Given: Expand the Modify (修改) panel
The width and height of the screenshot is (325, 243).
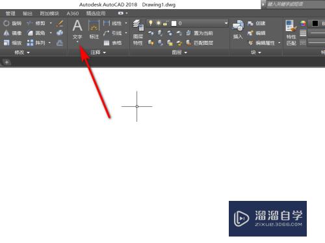Looking at the screenshot, I should point(22,52).
